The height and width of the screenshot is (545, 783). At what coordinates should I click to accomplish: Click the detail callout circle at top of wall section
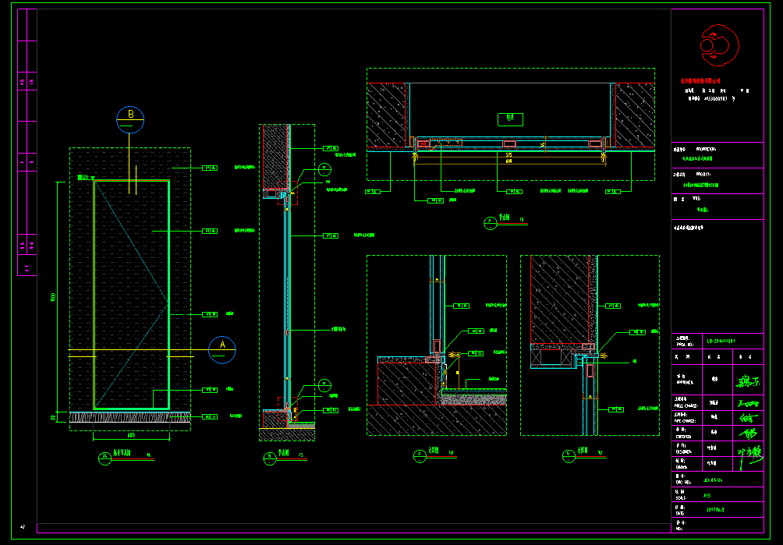pyautogui.click(x=324, y=168)
